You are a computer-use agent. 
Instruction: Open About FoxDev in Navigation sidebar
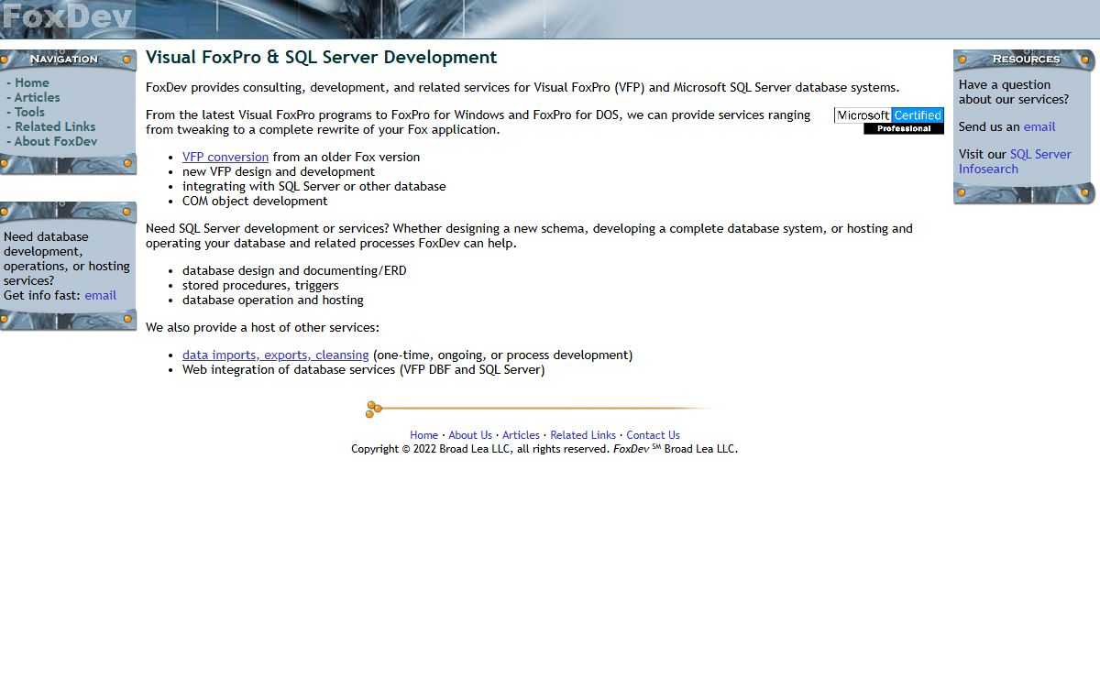click(55, 141)
